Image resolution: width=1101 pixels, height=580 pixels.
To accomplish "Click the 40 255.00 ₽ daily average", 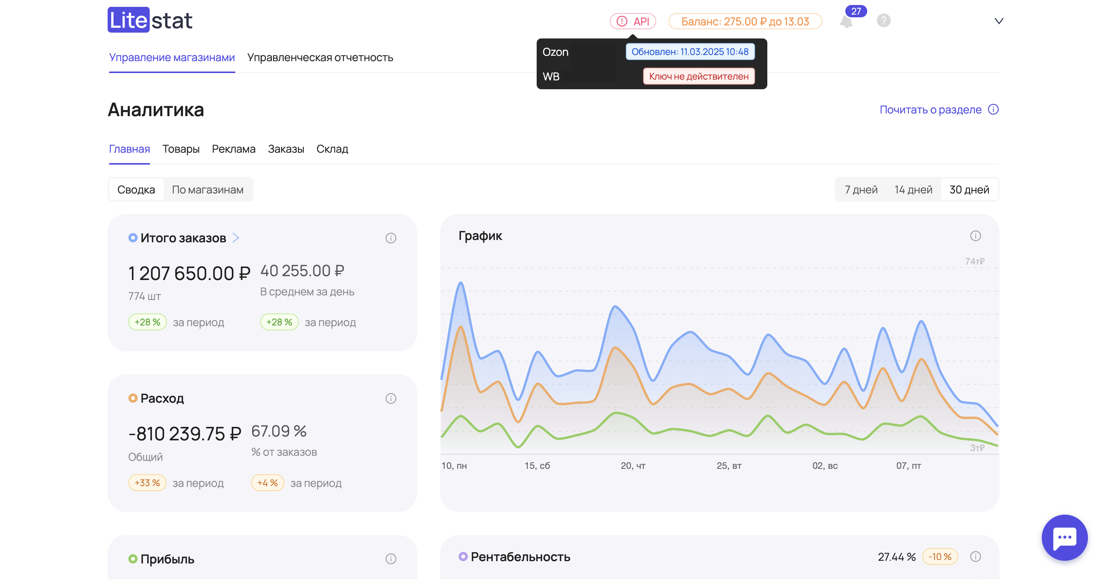I will [x=302, y=271].
